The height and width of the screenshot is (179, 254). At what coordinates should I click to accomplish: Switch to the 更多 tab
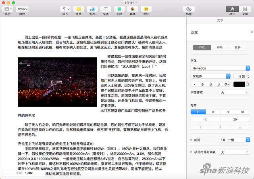click(x=237, y=47)
